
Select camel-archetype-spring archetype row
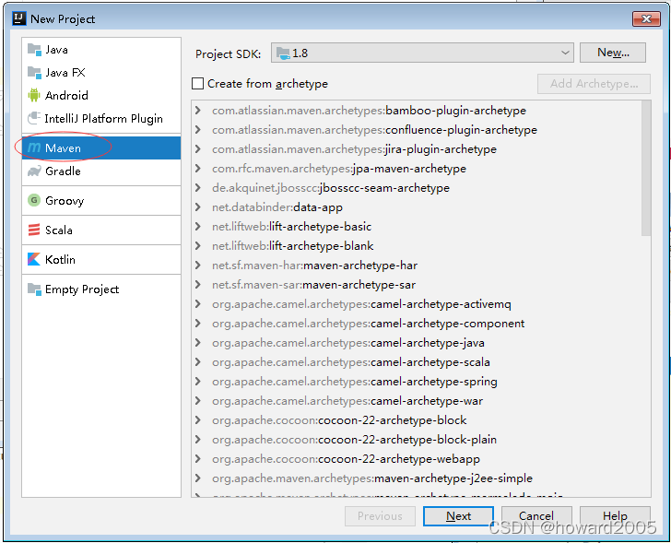click(417, 382)
